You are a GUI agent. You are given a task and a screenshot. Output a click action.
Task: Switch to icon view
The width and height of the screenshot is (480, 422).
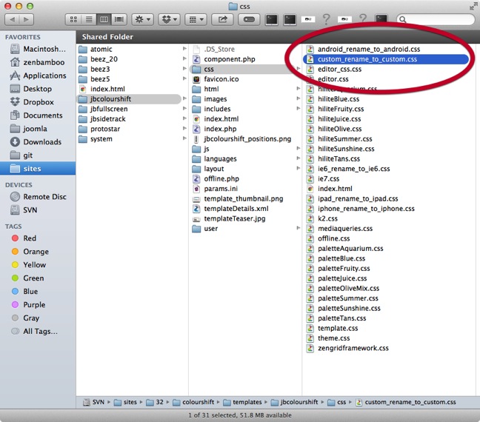(73, 19)
